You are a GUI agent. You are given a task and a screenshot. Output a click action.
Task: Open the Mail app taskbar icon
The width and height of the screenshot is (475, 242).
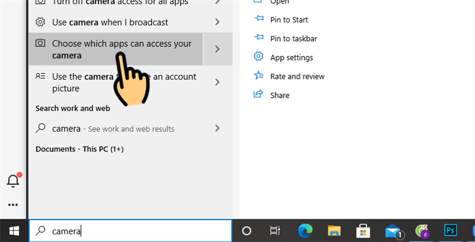[x=392, y=231]
